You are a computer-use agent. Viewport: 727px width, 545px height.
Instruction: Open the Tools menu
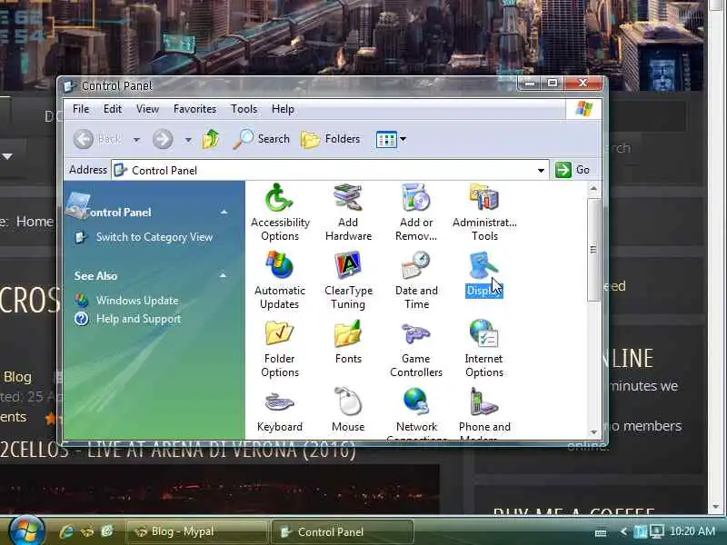pyautogui.click(x=244, y=109)
